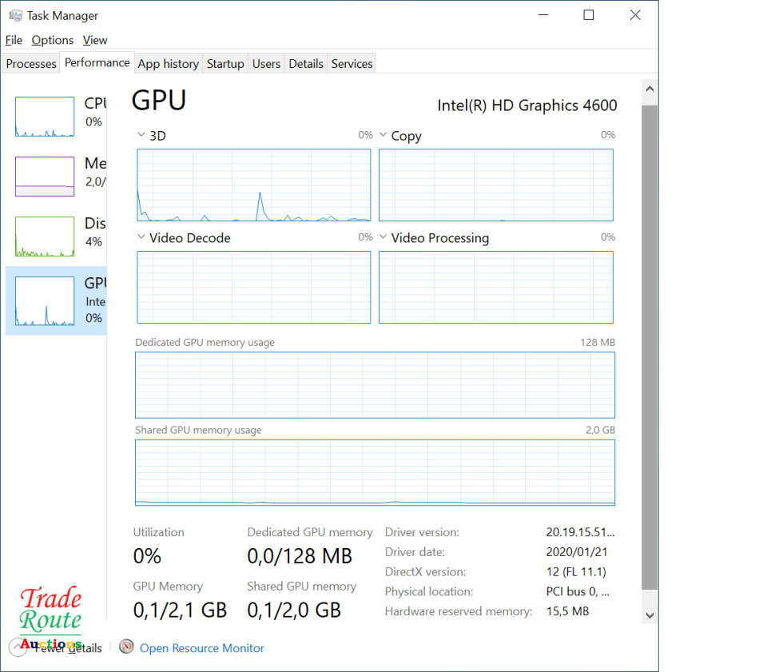
Task: Collapse details with Fewer details arrow
Action: coord(18,647)
